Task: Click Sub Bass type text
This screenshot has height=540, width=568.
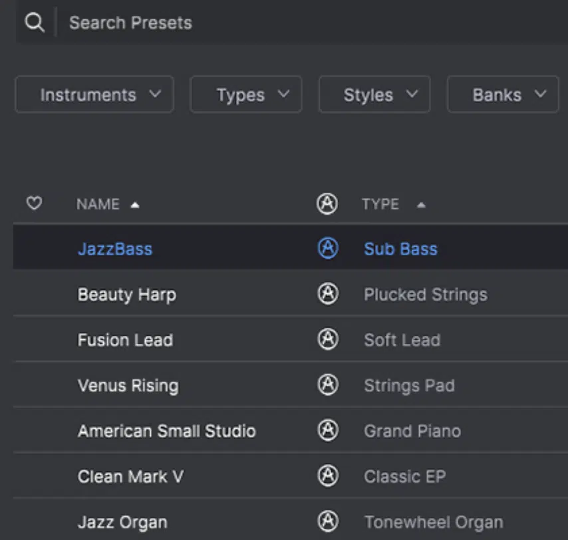Action: click(x=400, y=249)
